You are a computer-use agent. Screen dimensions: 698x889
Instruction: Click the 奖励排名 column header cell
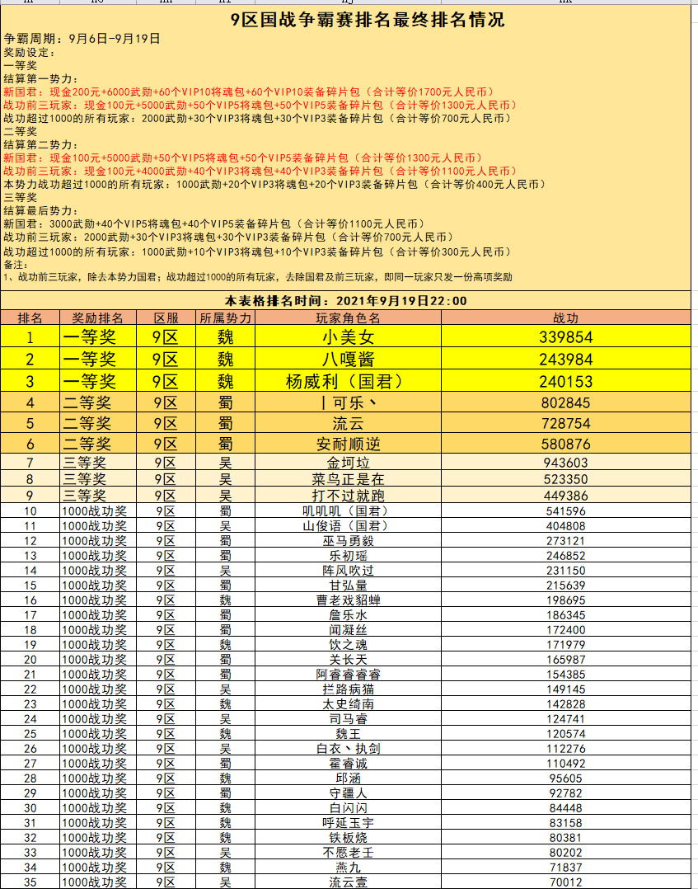pos(98,317)
